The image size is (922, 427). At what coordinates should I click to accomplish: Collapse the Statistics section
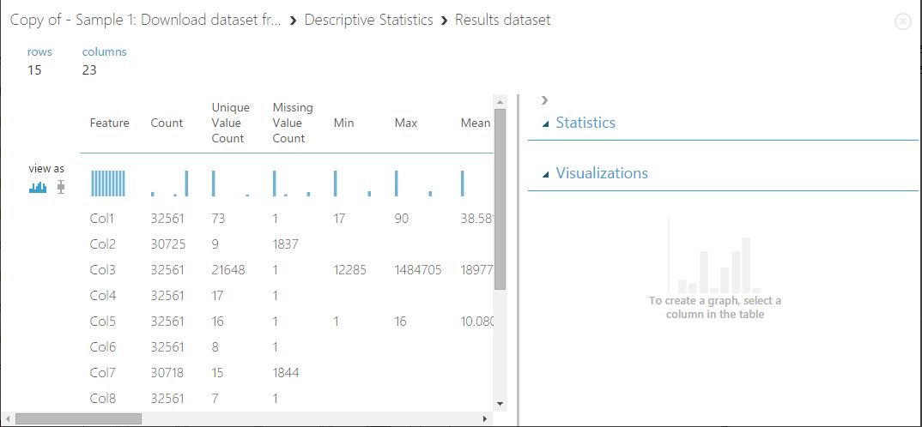[547, 123]
